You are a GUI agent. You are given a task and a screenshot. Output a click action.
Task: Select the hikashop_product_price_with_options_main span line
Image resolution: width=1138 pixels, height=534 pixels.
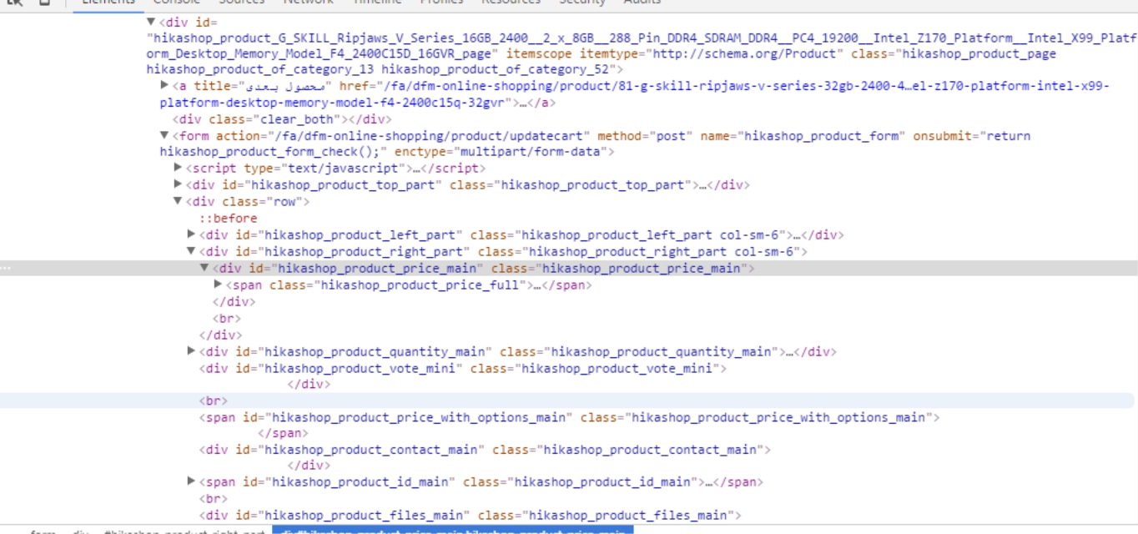click(x=569, y=417)
